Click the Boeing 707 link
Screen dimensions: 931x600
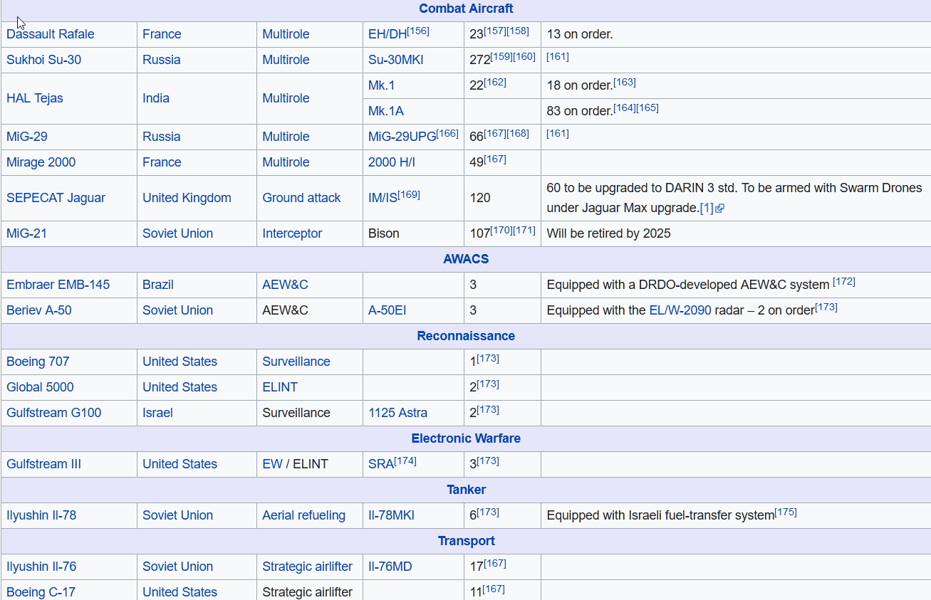point(38,362)
